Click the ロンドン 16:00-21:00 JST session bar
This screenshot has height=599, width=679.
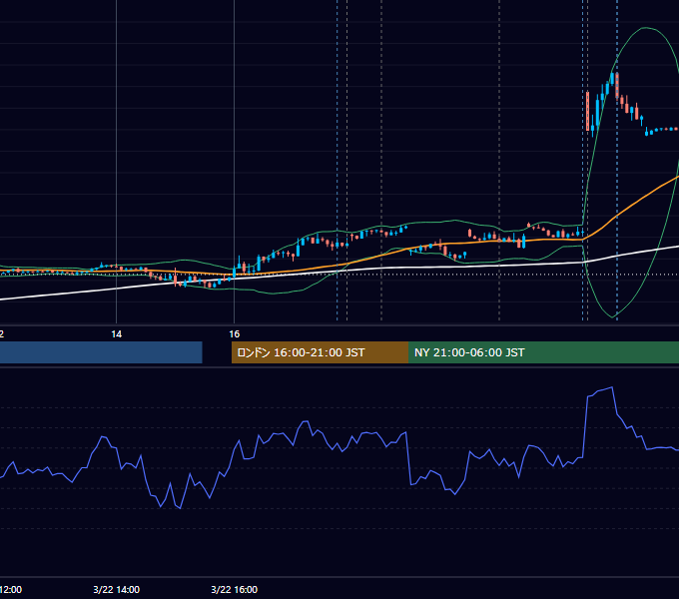(x=320, y=352)
